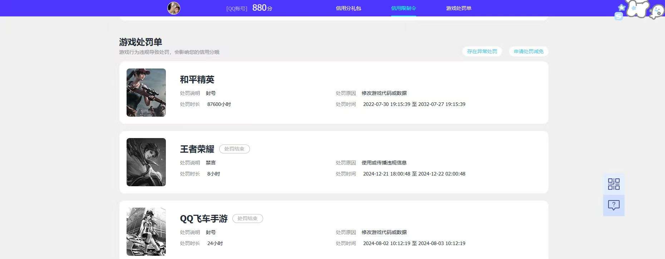The height and width of the screenshot is (259, 665).
Task: Click the 2022-07-30 19:15:39 penalty time range
Action: 414,104
